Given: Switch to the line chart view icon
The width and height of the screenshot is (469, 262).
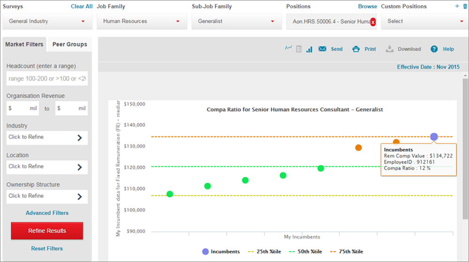Looking at the screenshot, I should pyautogui.click(x=288, y=49).
